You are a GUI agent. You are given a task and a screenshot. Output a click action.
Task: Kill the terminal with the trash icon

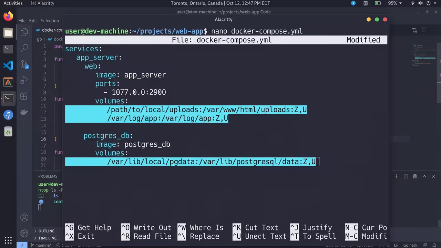click(x=415, y=176)
